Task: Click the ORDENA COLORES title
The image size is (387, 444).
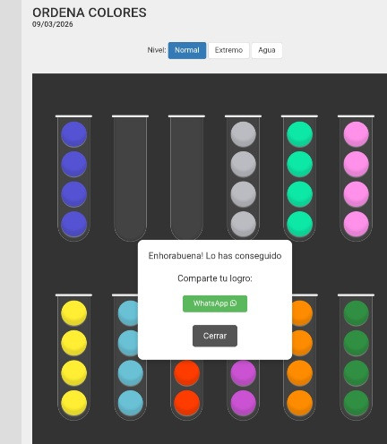Action: [x=90, y=13]
